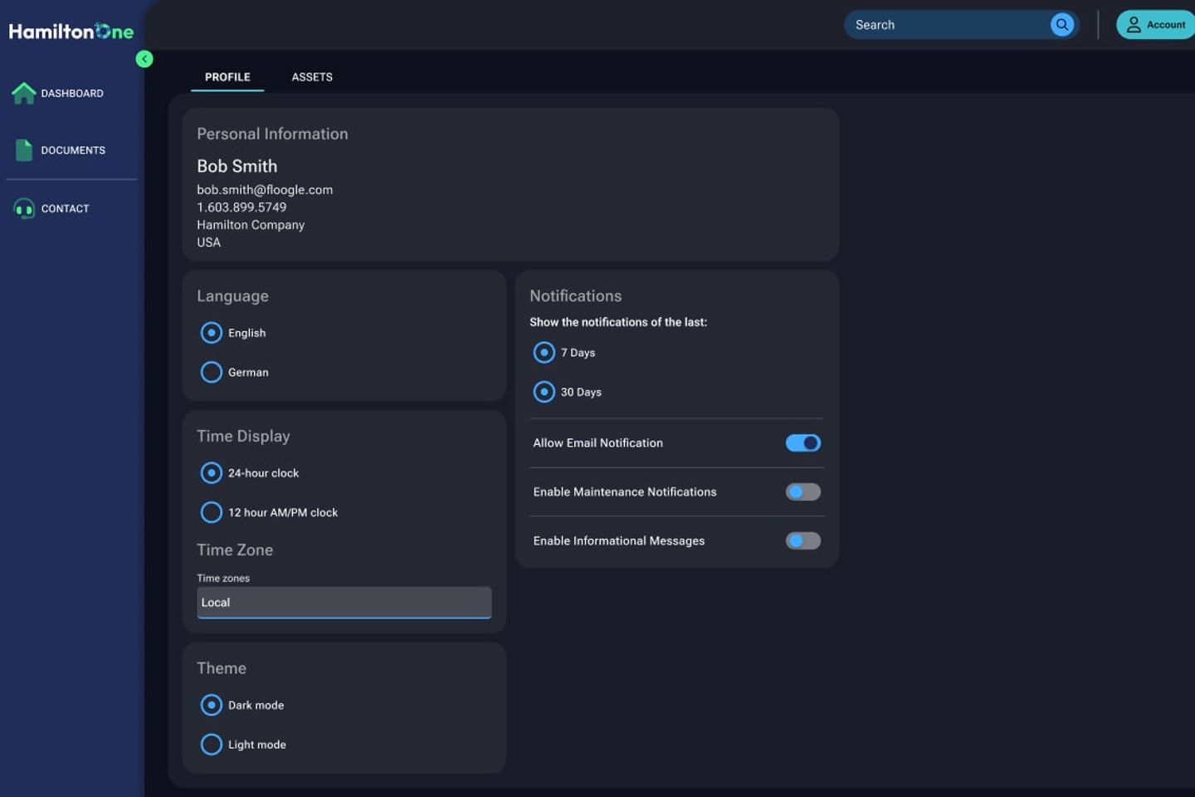The height and width of the screenshot is (797, 1195).
Task: Click the Language heading
Action: click(232, 296)
